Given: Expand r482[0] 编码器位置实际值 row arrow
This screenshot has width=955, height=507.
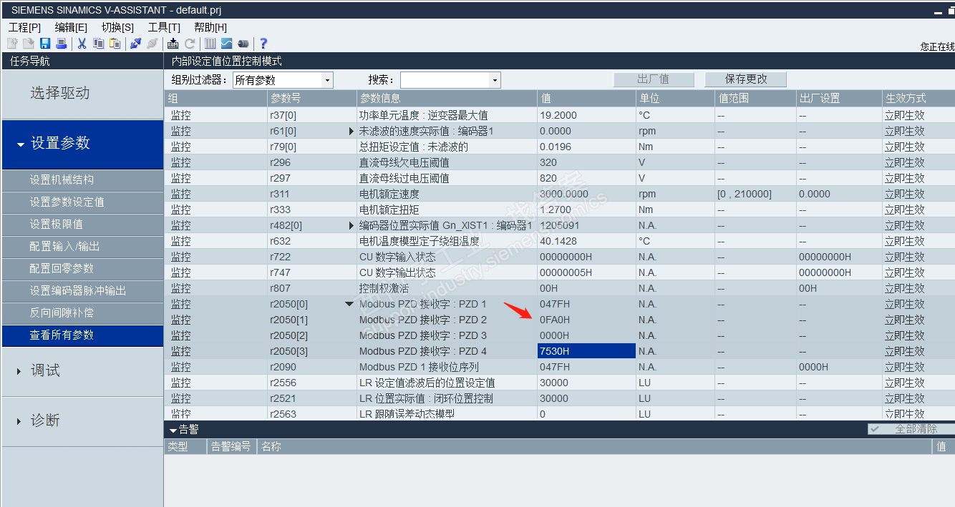Looking at the screenshot, I should [x=351, y=225].
